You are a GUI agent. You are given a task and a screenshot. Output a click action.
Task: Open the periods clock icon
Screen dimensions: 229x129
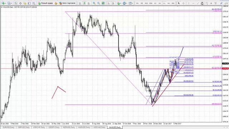(124, 3)
